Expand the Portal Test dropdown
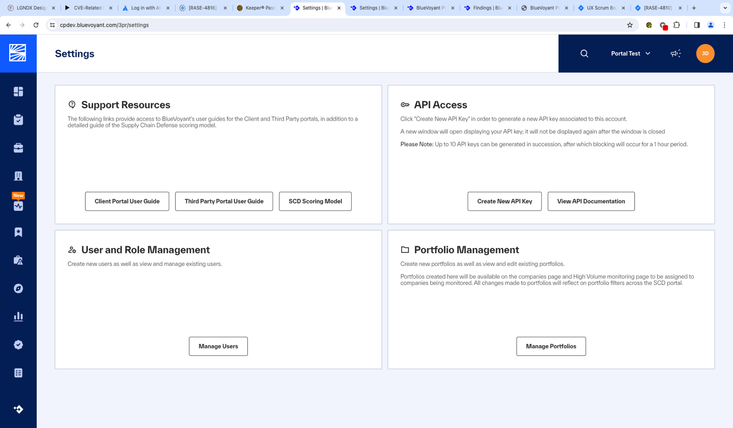733x428 pixels. coord(631,54)
